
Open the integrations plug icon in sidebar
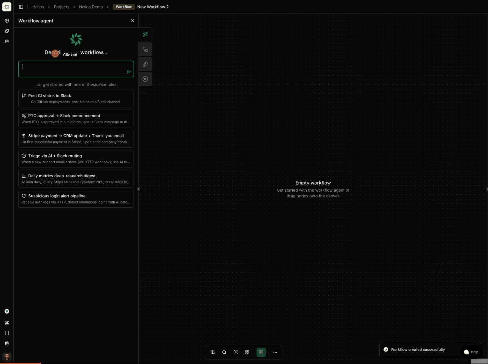point(7,31)
